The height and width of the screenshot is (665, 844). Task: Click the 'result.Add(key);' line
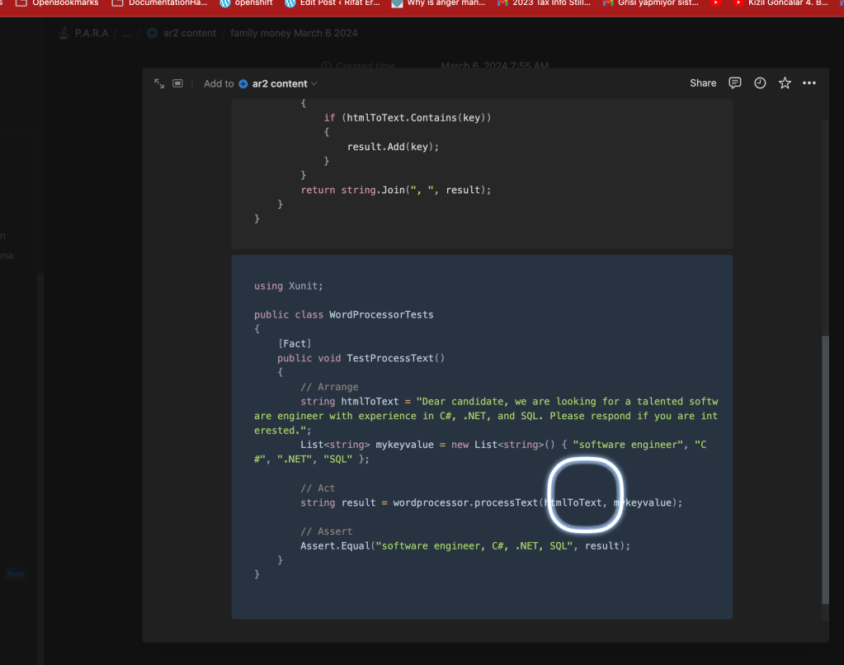(393, 147)
